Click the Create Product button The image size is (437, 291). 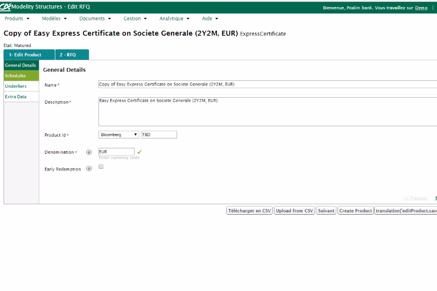click(355, 211)
